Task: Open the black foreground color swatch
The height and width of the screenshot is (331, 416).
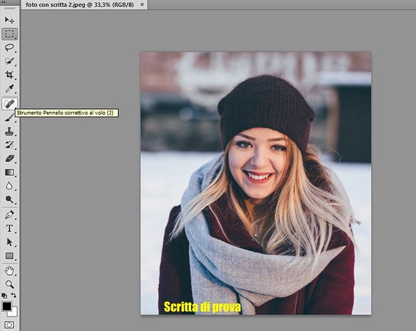Action: (7, 306)
